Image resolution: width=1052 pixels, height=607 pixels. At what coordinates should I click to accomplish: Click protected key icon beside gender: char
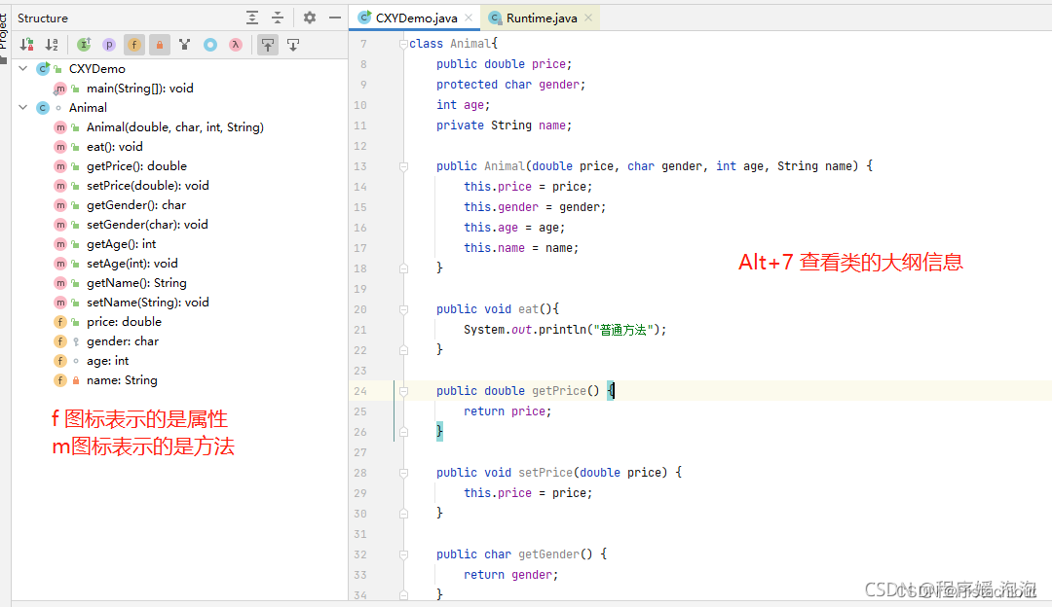click(76, 341)
